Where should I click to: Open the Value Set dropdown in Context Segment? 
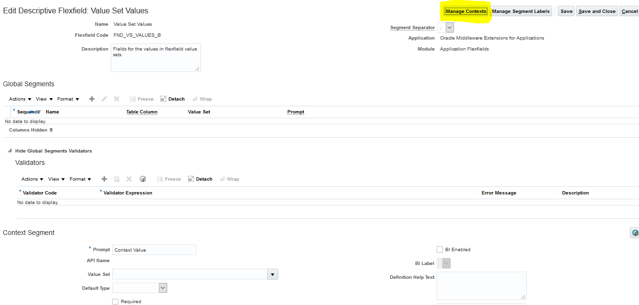click(x=272, y=274)
